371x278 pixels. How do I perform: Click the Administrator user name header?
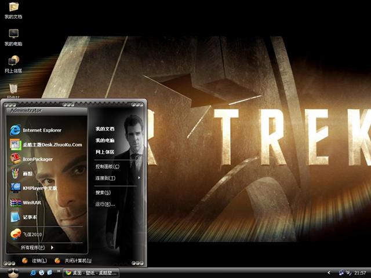26,111
